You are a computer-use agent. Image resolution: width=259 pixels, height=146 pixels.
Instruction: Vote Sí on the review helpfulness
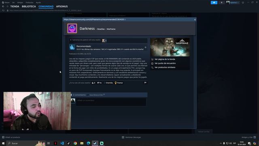pyautogui.click(x=93, y=83)
